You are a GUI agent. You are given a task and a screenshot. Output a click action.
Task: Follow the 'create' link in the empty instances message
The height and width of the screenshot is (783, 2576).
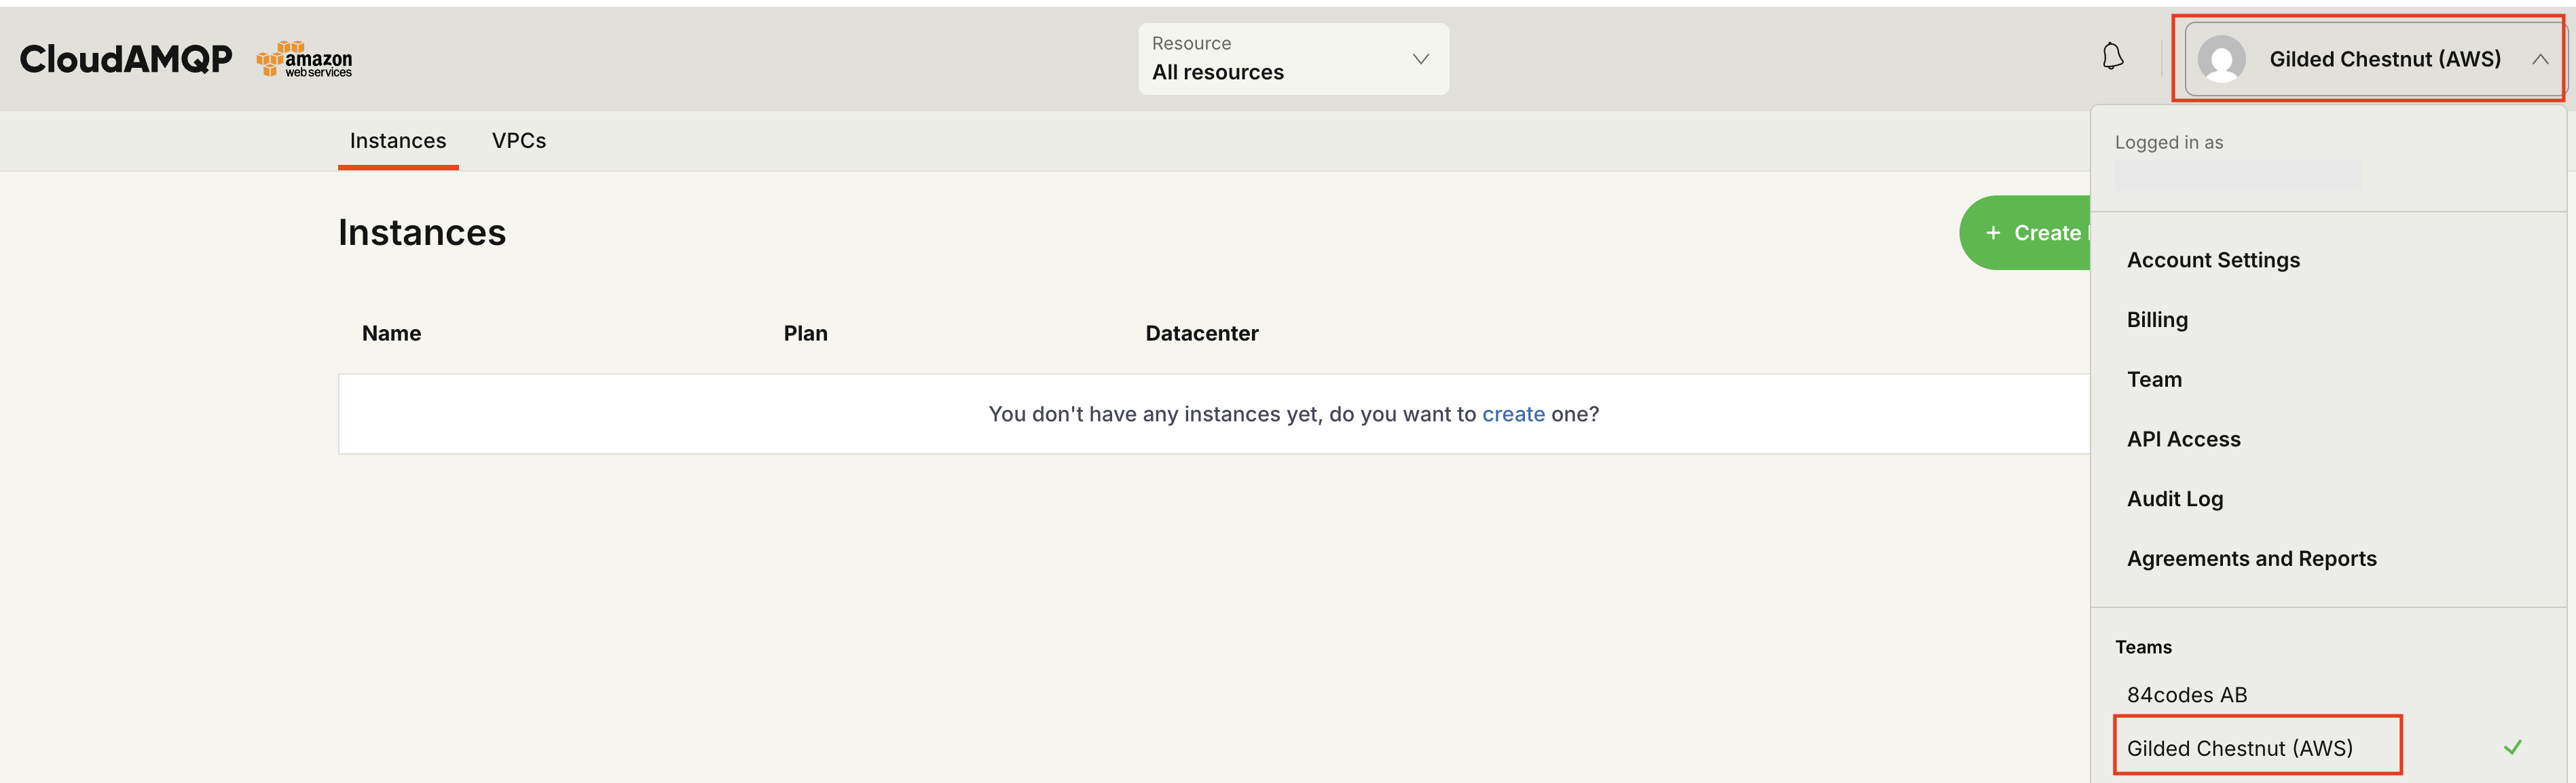tap(1513, 413)
